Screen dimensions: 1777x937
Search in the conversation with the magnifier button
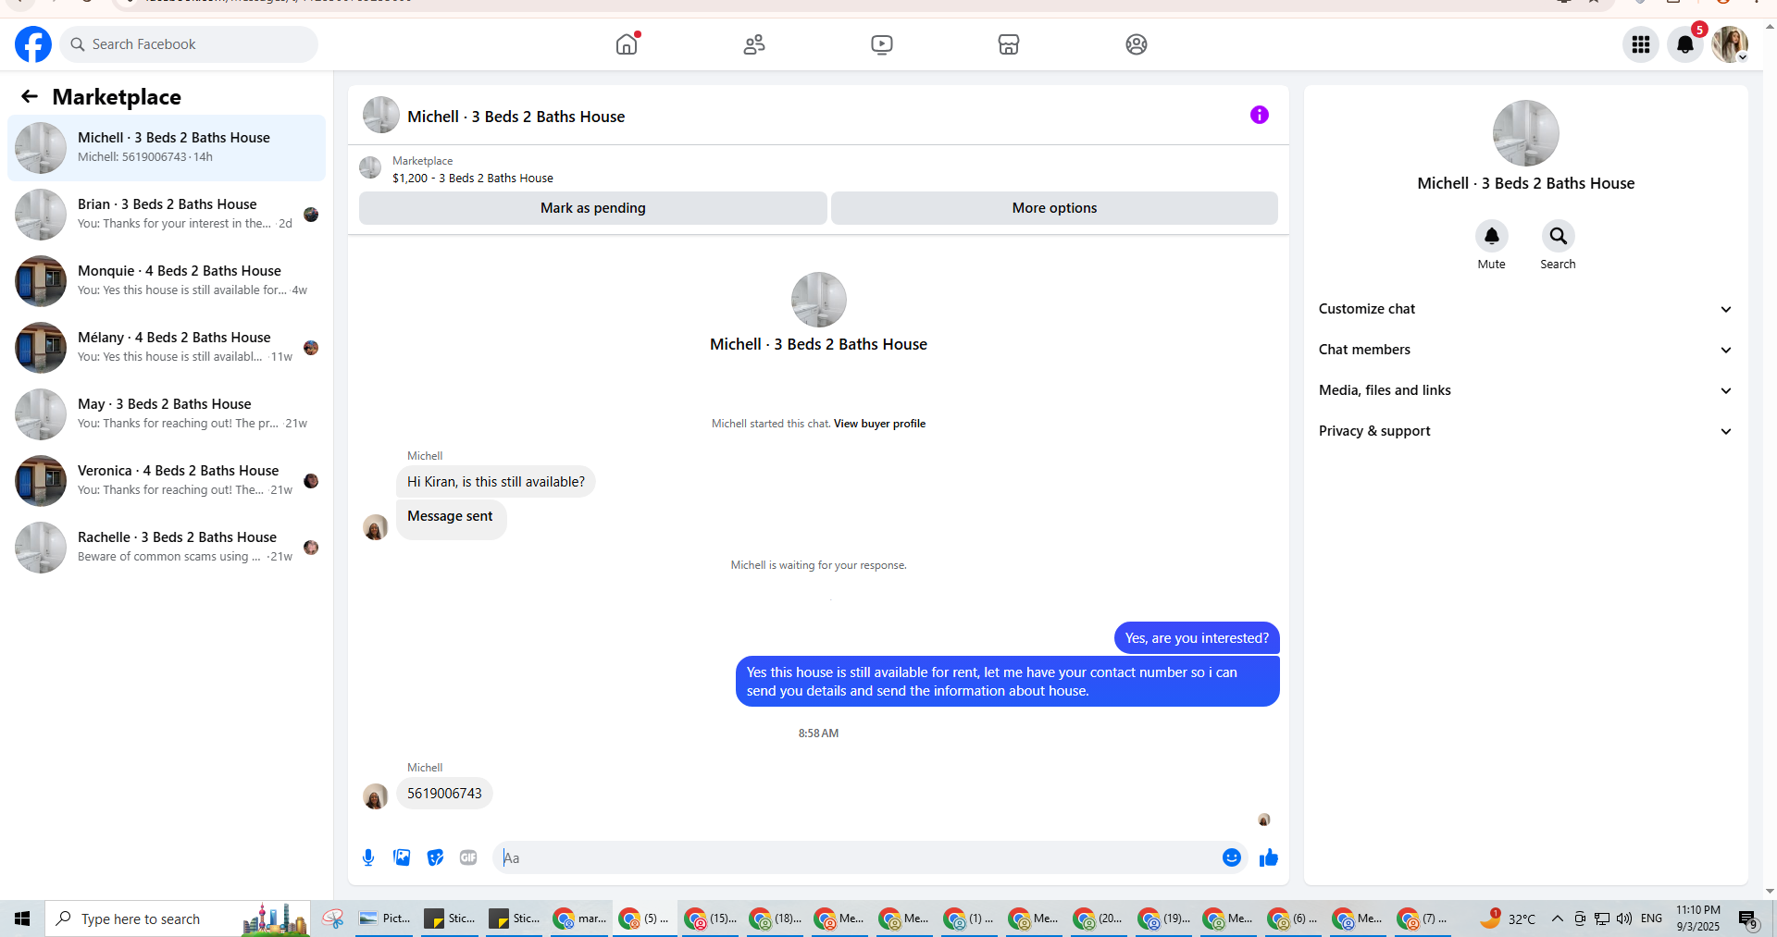pos(1559,236)
